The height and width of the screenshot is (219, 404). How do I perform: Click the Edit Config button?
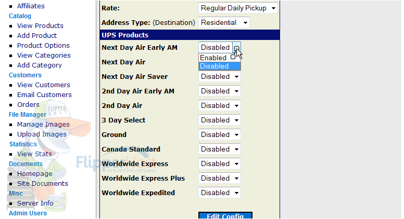[225, 215]
